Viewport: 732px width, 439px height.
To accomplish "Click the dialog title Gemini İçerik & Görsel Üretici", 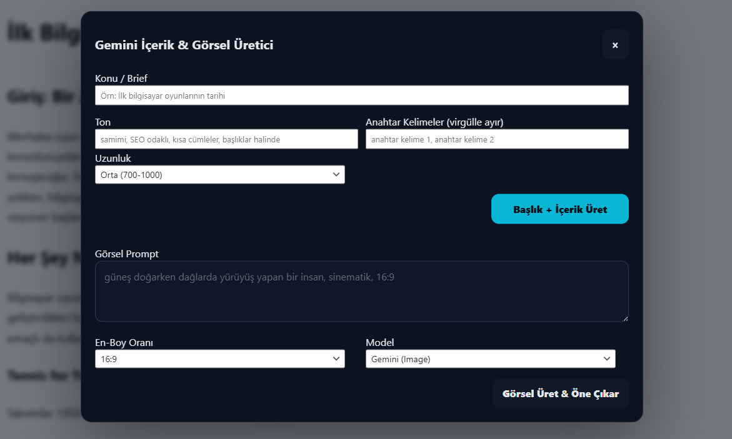I will click(x=184, y=45).
